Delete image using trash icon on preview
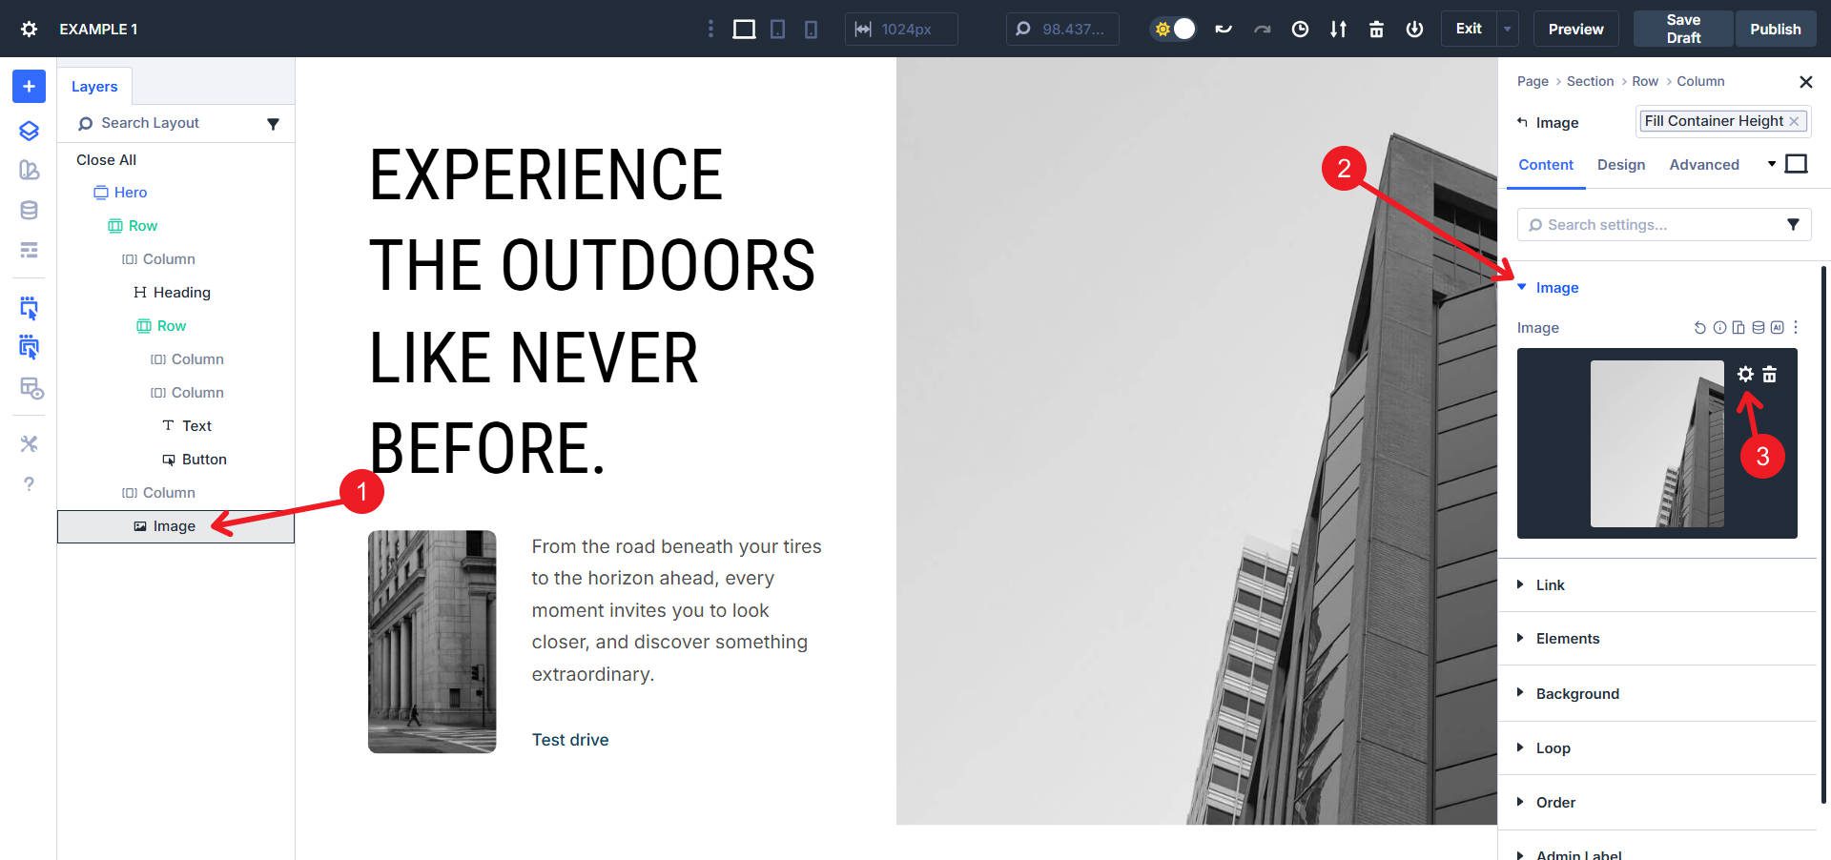1831x860 pixels. (1770, 374)
